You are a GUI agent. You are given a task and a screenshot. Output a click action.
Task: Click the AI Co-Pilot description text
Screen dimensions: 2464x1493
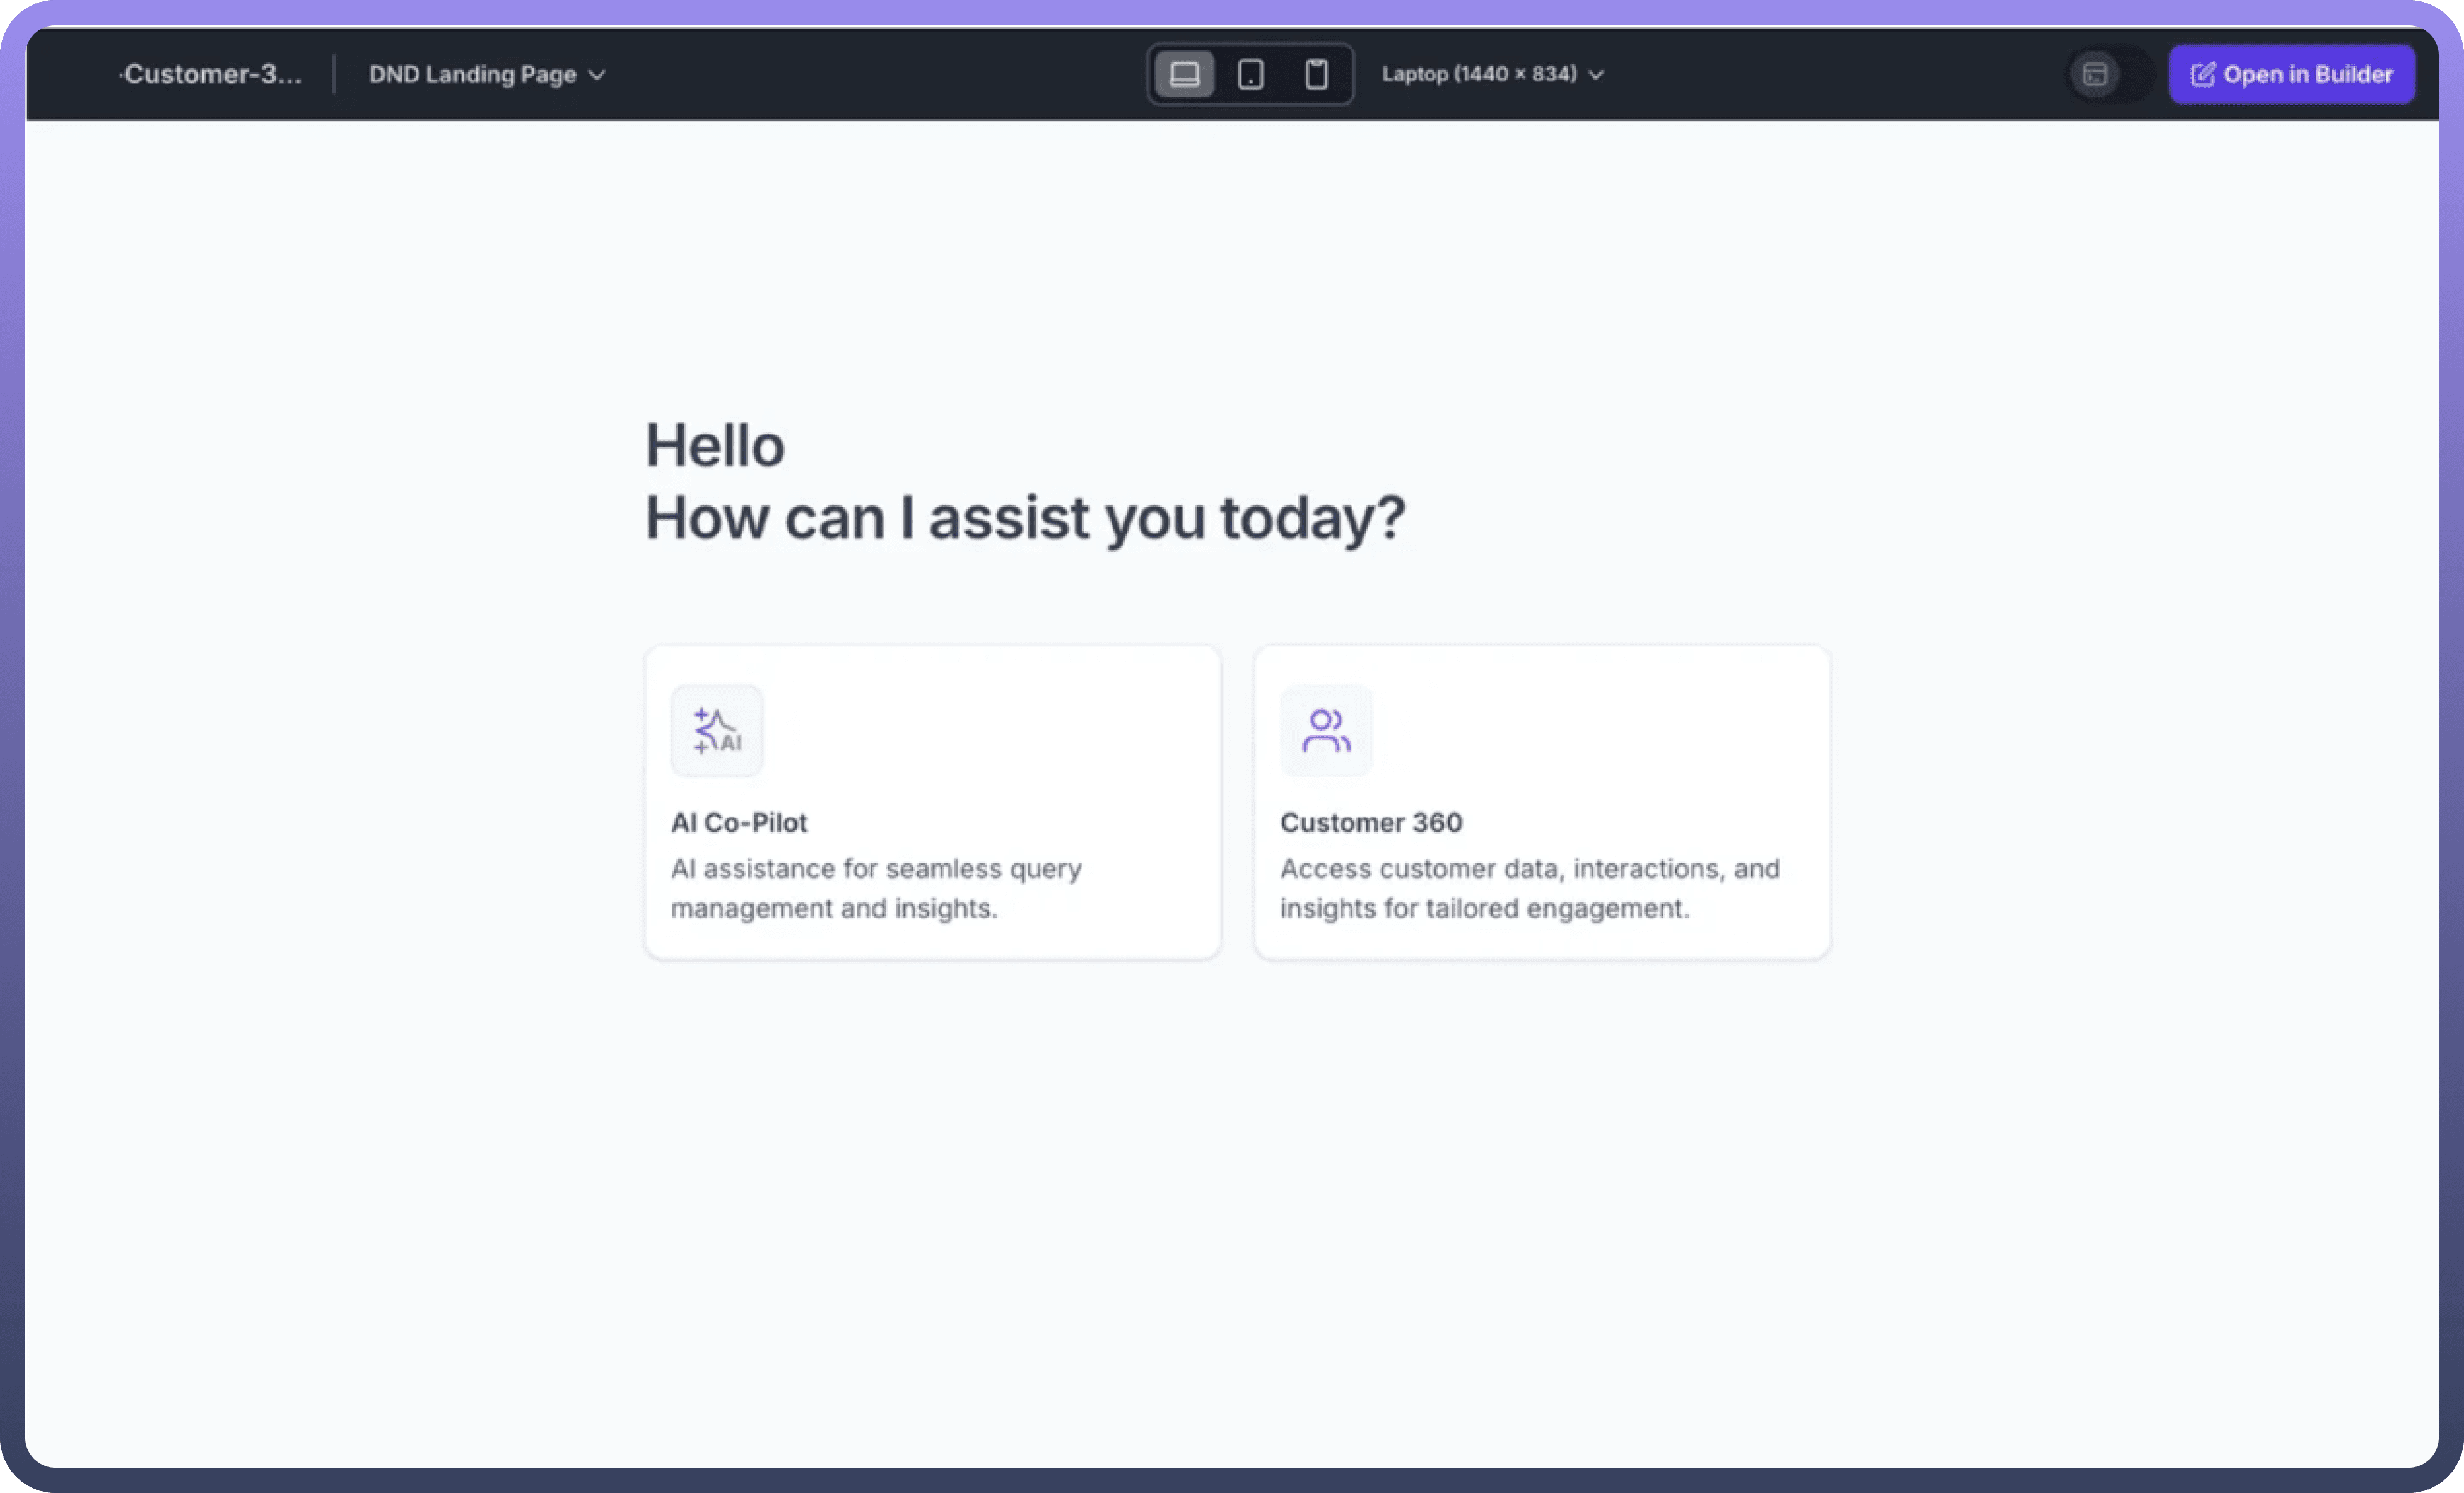pyautogui.click(x=875, y=888)
